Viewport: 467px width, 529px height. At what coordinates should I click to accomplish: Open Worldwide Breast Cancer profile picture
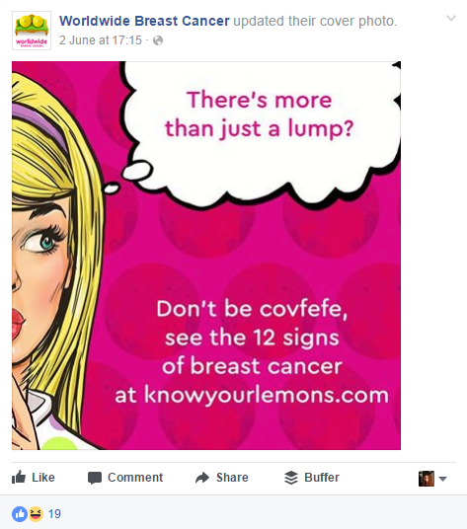tap(32, 31)
